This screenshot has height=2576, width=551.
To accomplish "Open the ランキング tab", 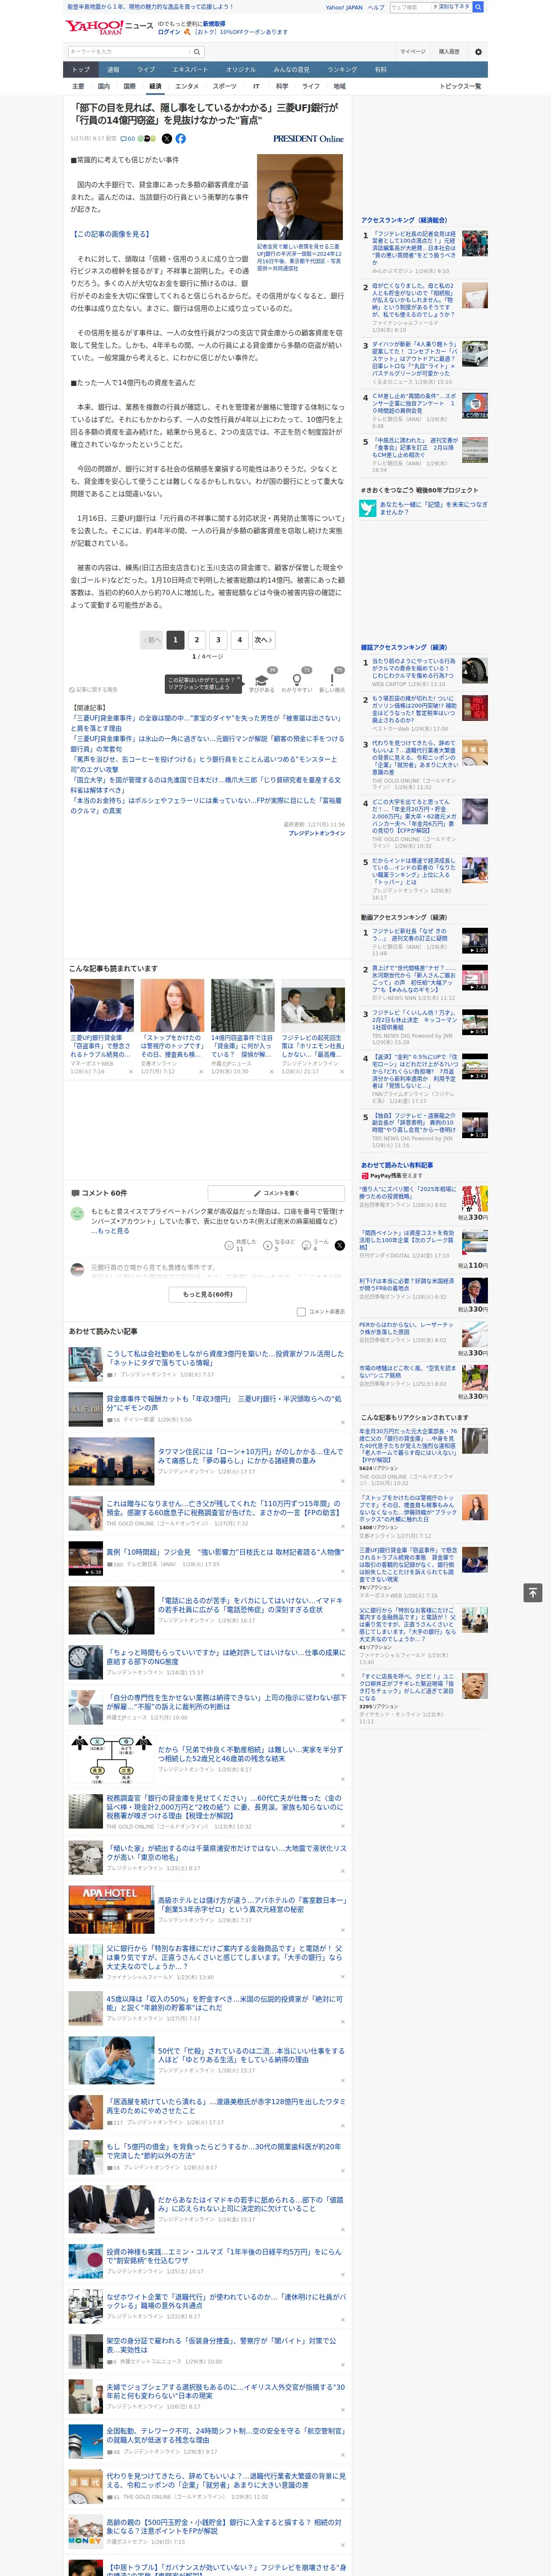I will [342, 69].
